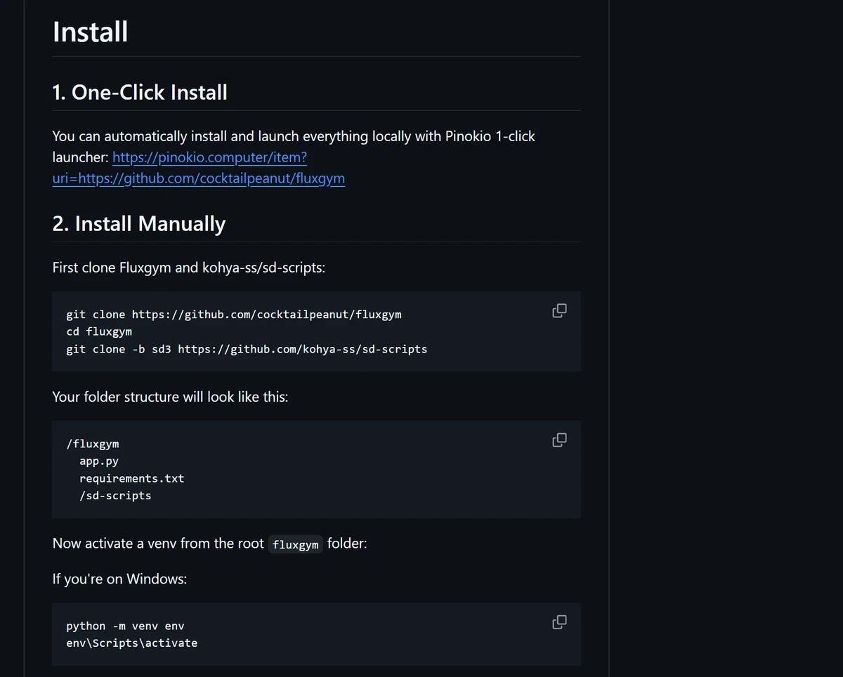Screen dimensions: 843x677
Task: Click the "app.py" line
Action: [x=99, y=461]
